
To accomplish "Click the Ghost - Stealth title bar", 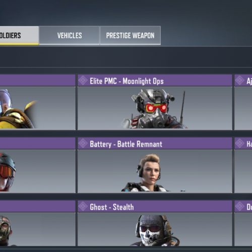I will tap(155, 206).
